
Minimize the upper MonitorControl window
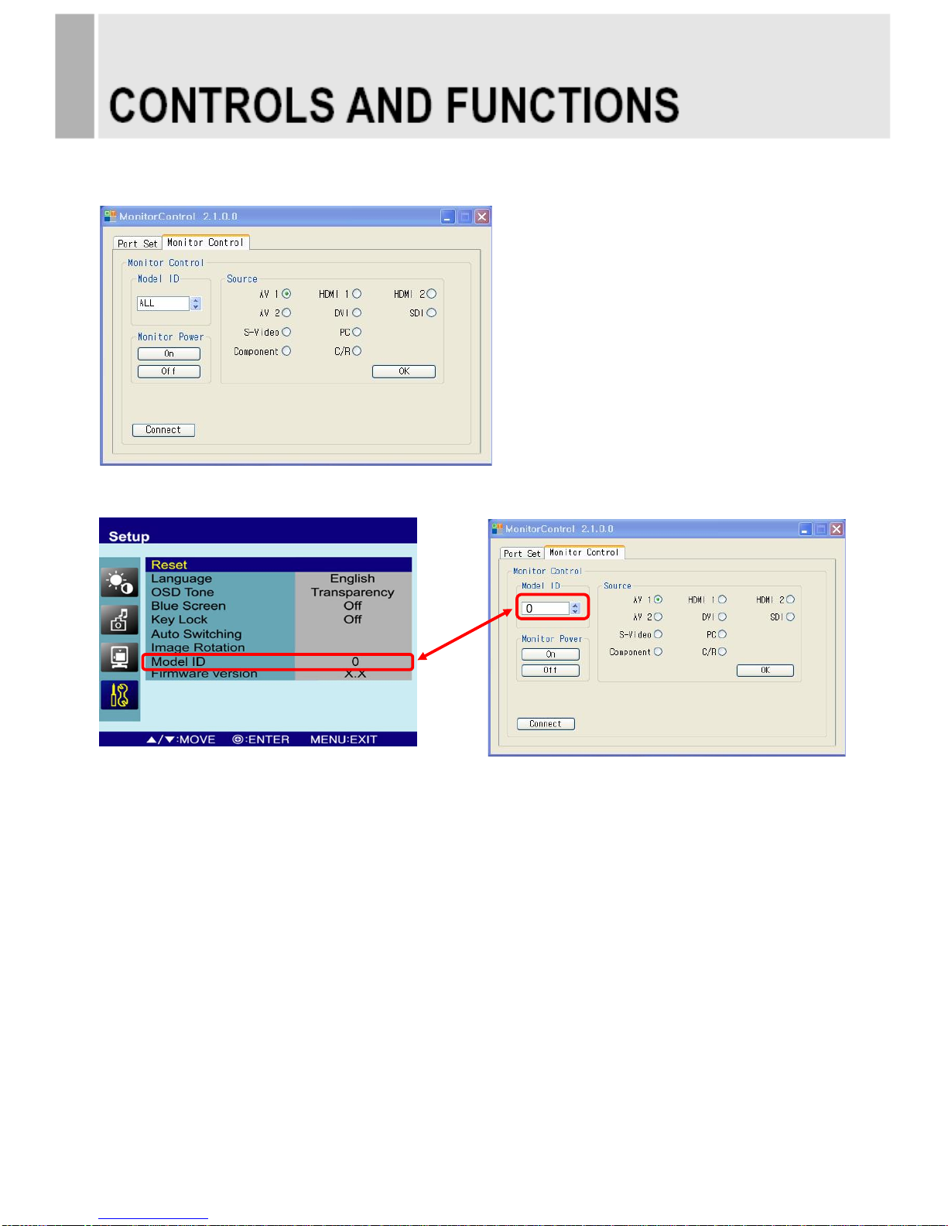click(x=448, y=217)
